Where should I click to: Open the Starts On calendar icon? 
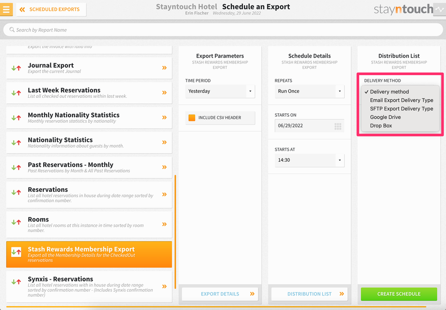tap(337, 126)
